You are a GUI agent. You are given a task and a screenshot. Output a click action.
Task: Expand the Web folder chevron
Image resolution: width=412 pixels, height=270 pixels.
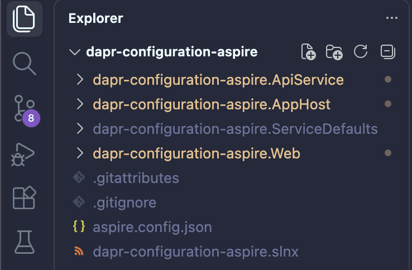pyautogui.click(x=80, y=153)
